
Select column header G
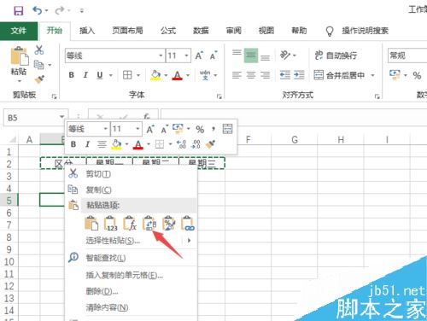[295, 140]
